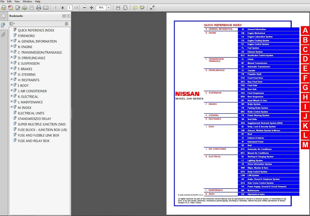Select the FOREWORD bookmark
The image size is (310, 216).
26,36
